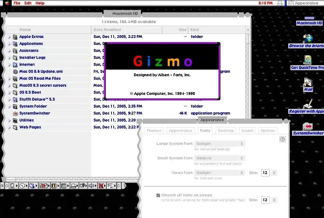
Task: Expand the Applications folder
Action: pos(10,44)
